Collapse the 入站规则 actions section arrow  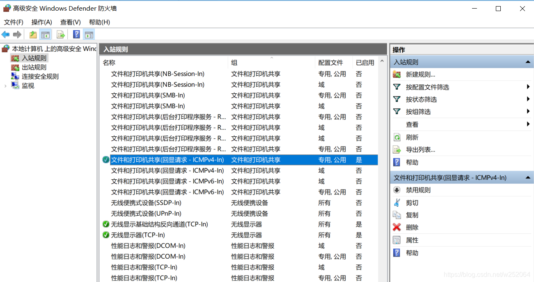pos(528,62)
